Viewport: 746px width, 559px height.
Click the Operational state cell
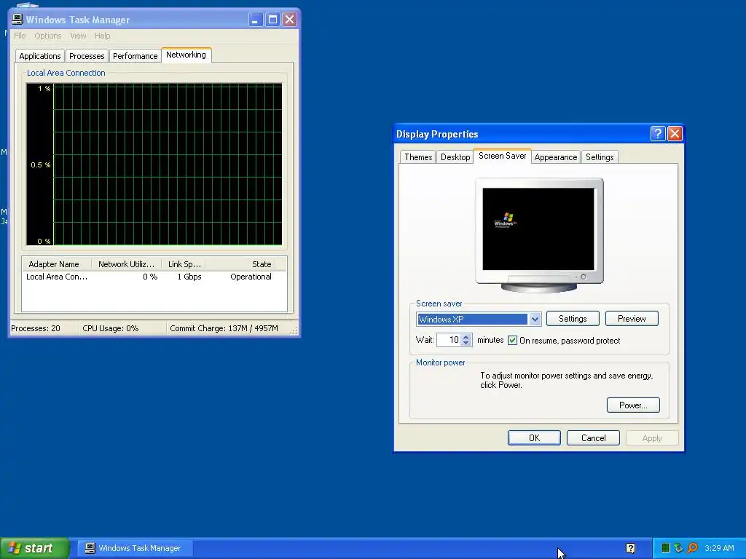(251, 277)
